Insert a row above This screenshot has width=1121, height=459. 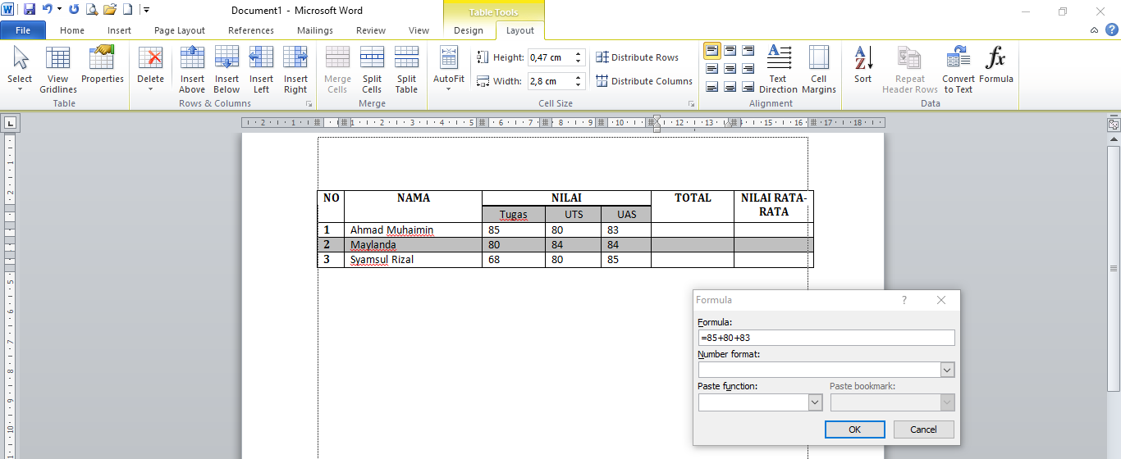(192, 70)
